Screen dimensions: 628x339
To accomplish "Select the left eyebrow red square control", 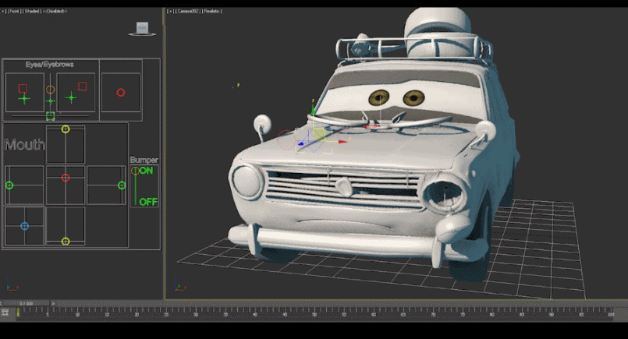I will pos(23,88).
